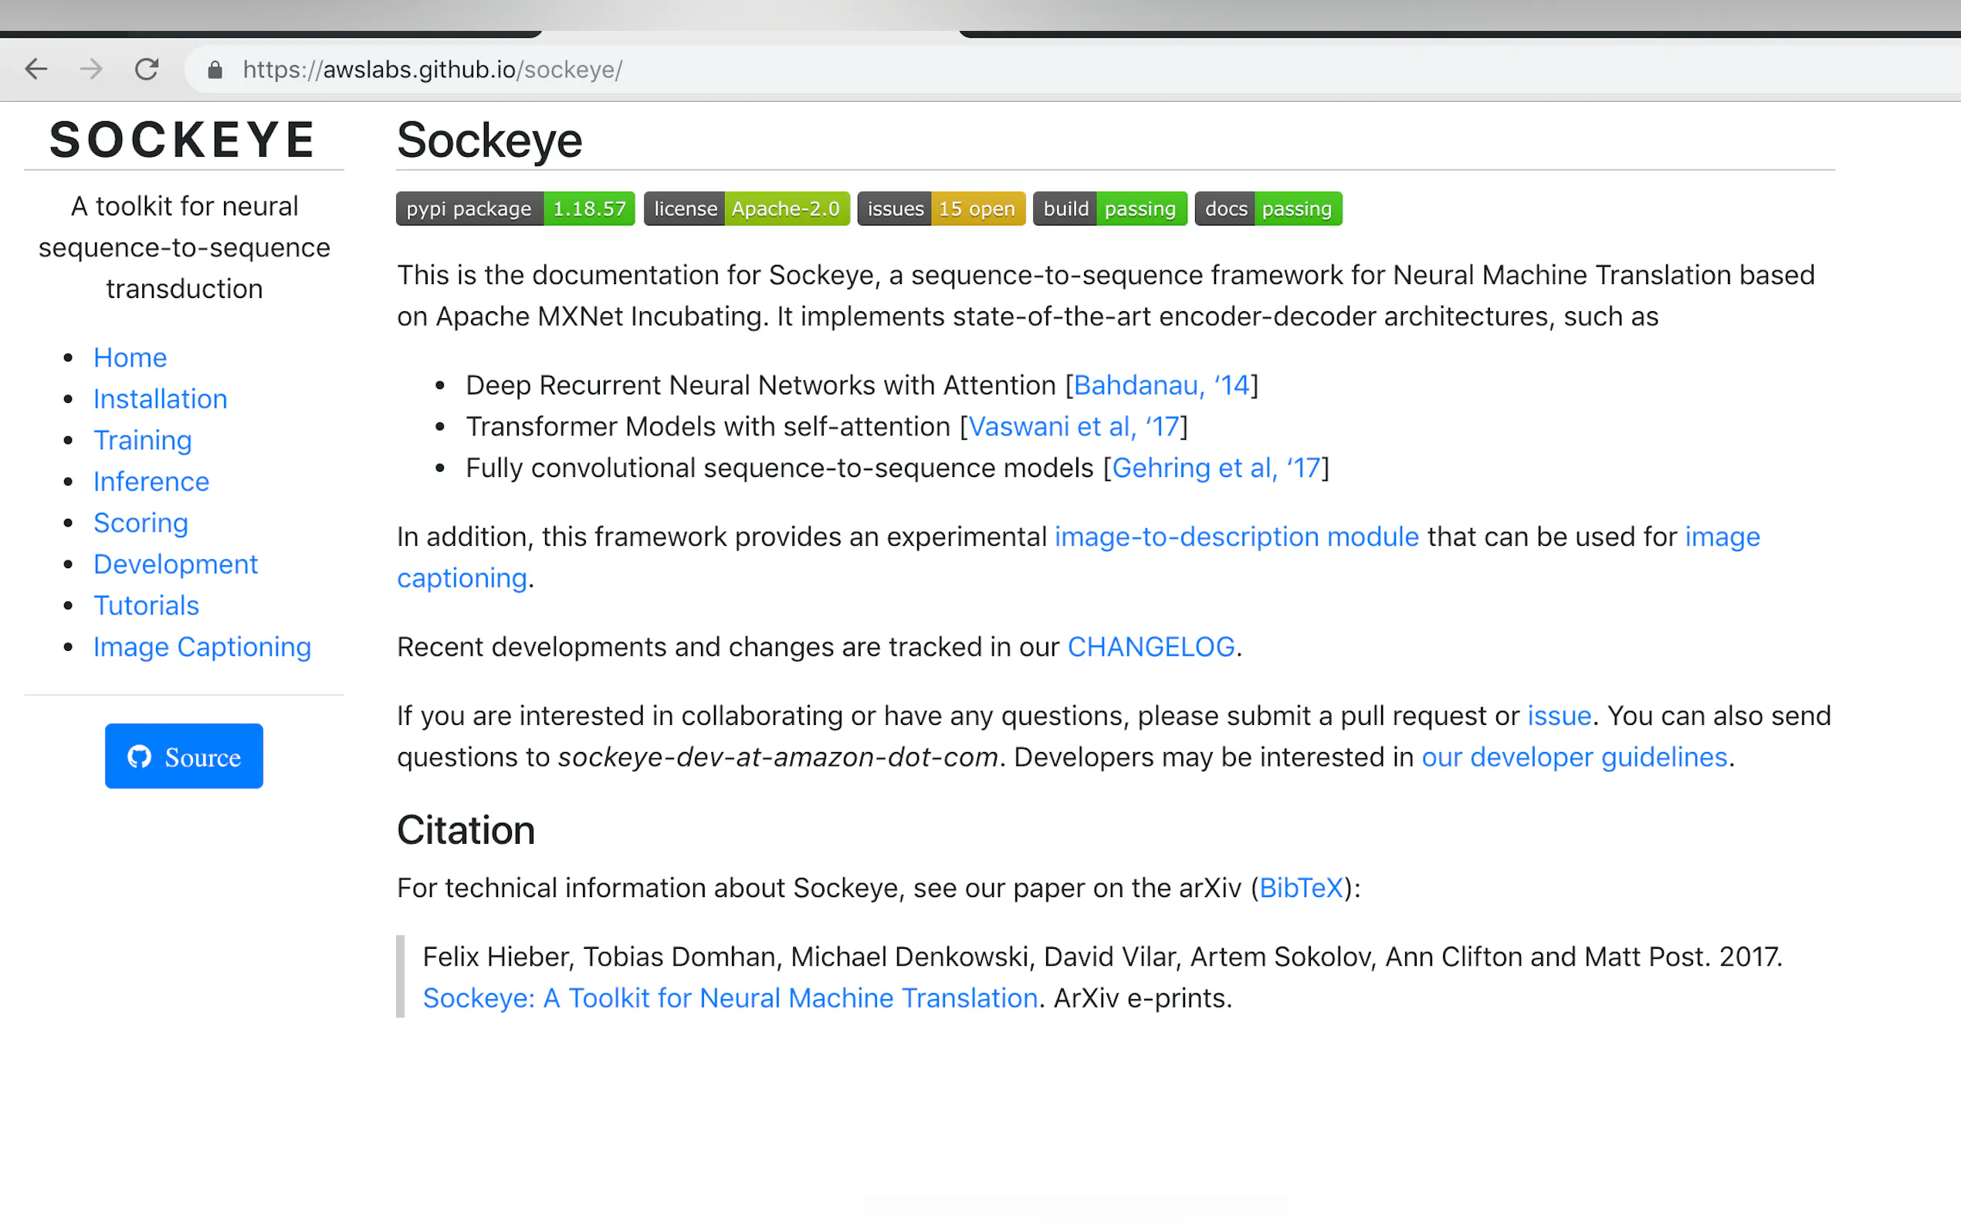
Task: Click the lock icon in the address bar
Action: tap(215, 70)
